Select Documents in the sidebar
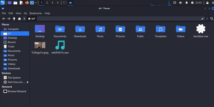The height and width of the screenshot is (107, 214). (x=15, y=51)
